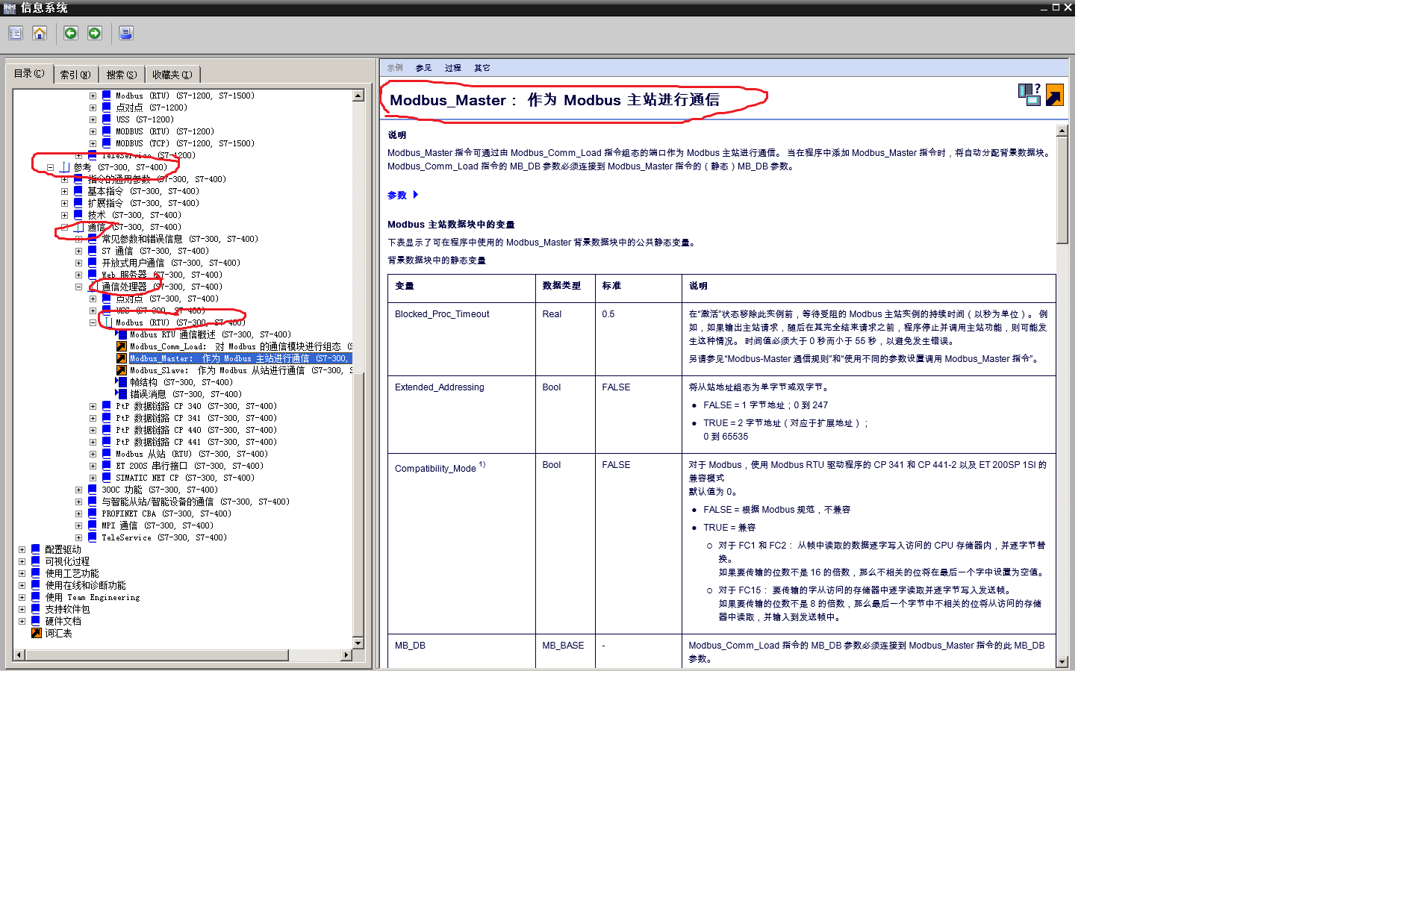The image size is (1408, 924).
Task: Click the topic pane scrollbar down arrow
Action: pos(1062,662)
